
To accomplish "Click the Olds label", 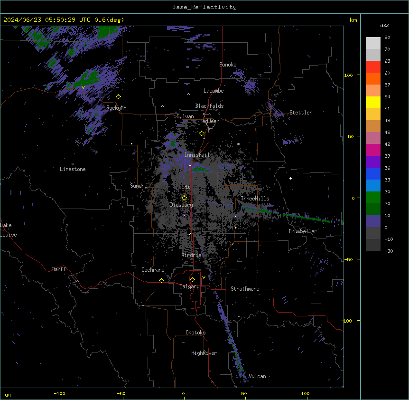I will click(x=184, y=187).
